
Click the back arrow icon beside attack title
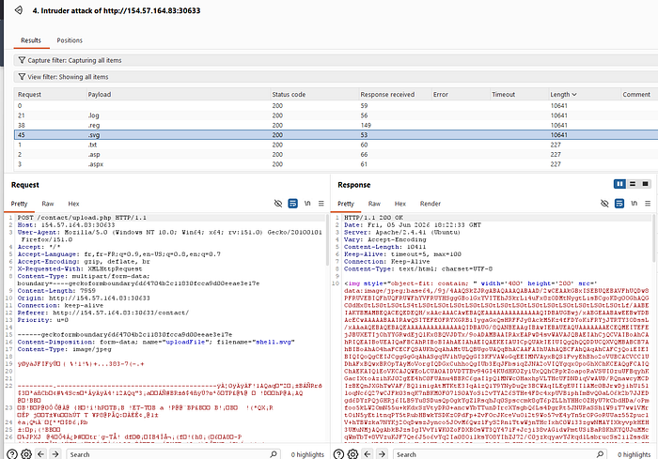coord(19,10)
